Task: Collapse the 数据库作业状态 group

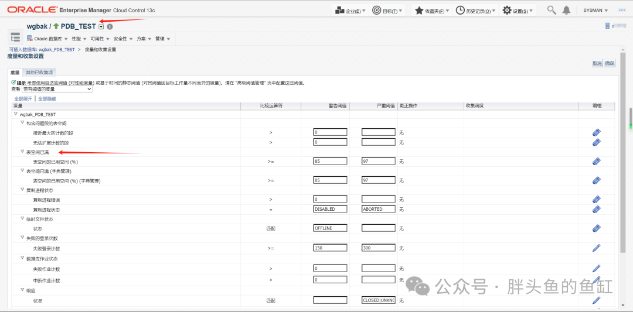Action: (x=22, y=258)
